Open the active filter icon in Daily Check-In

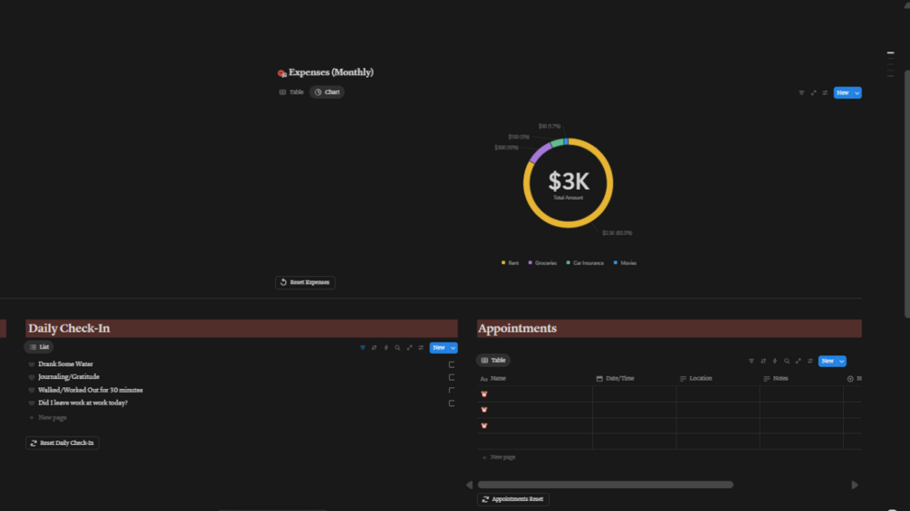tap(363, 347)
